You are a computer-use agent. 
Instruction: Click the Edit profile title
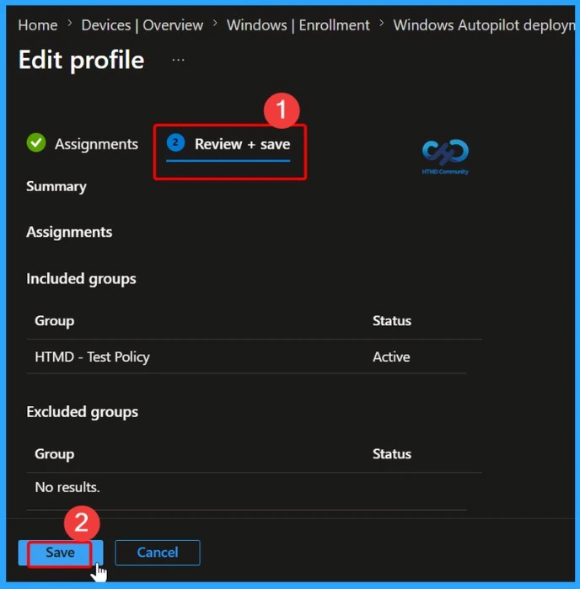point(81,60)
